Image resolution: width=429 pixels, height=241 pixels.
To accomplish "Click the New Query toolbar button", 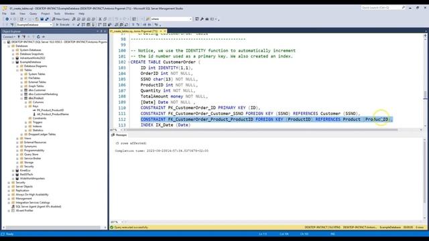I will [61, 19].
